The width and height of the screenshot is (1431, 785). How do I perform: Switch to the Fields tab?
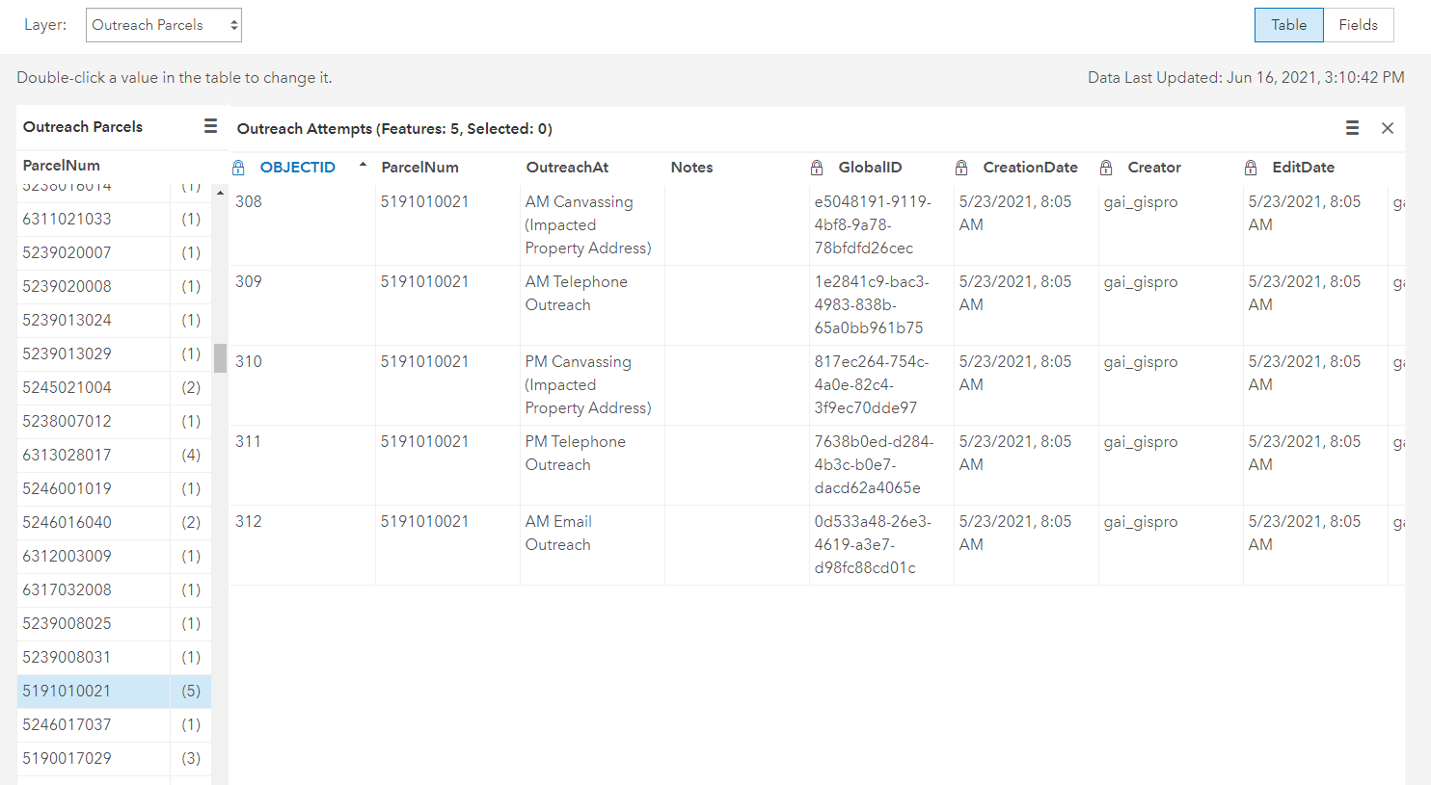tap(1358, 25)
